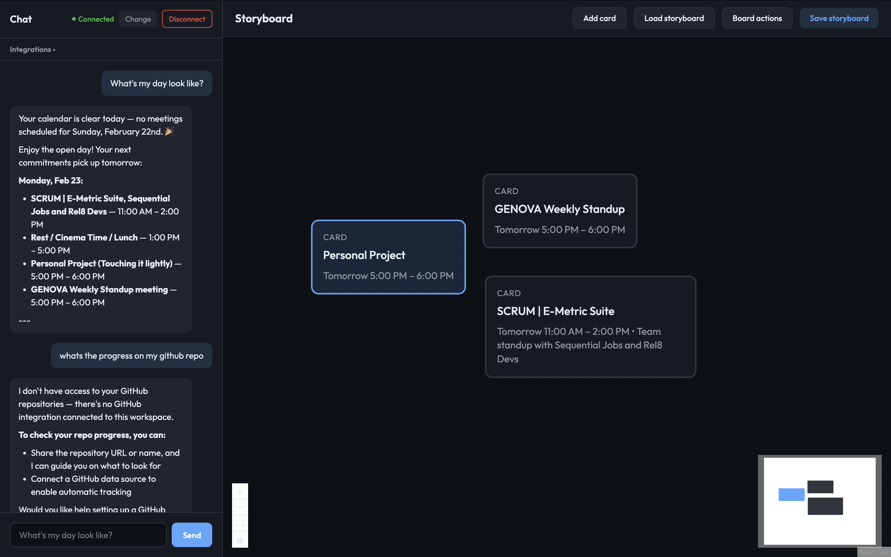
Task: Select the GENOVA Weekly Standup card
Action: coord(559,211)
